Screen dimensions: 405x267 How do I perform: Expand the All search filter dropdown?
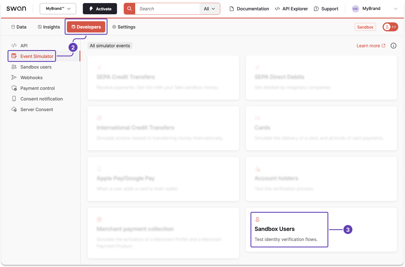(x=210, y=9)
